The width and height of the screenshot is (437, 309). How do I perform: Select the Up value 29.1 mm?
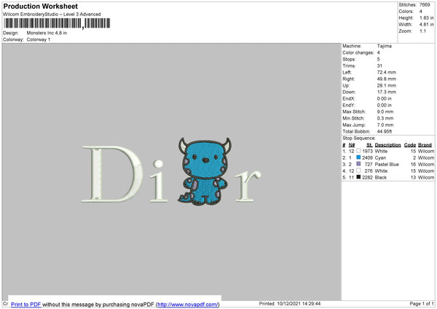(387, 85)
